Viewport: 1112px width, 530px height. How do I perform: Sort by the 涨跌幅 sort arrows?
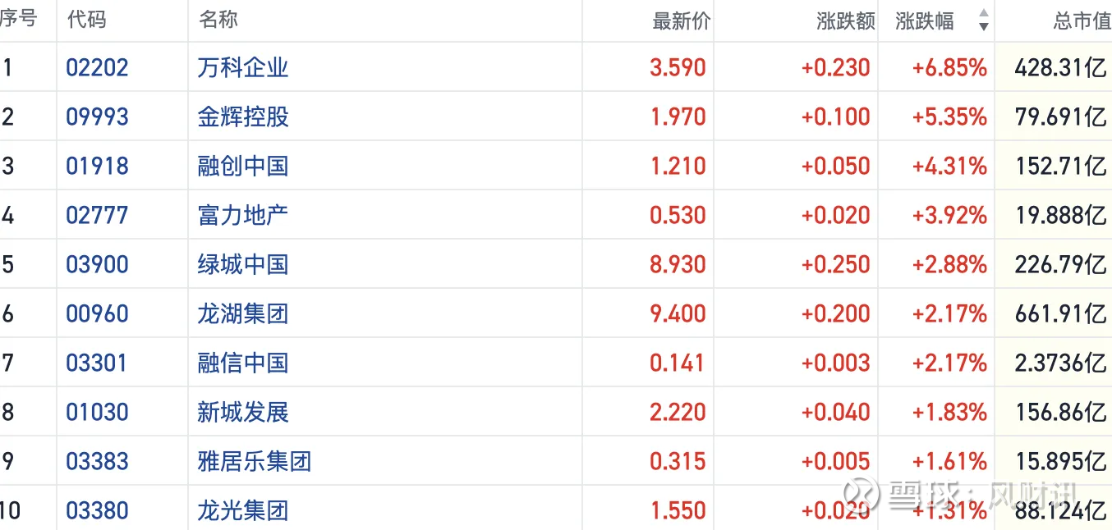point(983,21)
